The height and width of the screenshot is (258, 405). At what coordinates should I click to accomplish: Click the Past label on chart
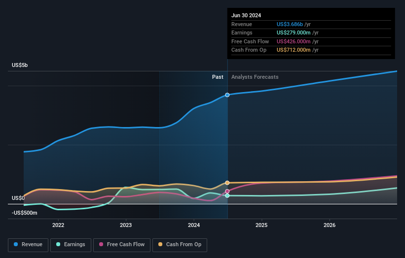coord(218,77)
